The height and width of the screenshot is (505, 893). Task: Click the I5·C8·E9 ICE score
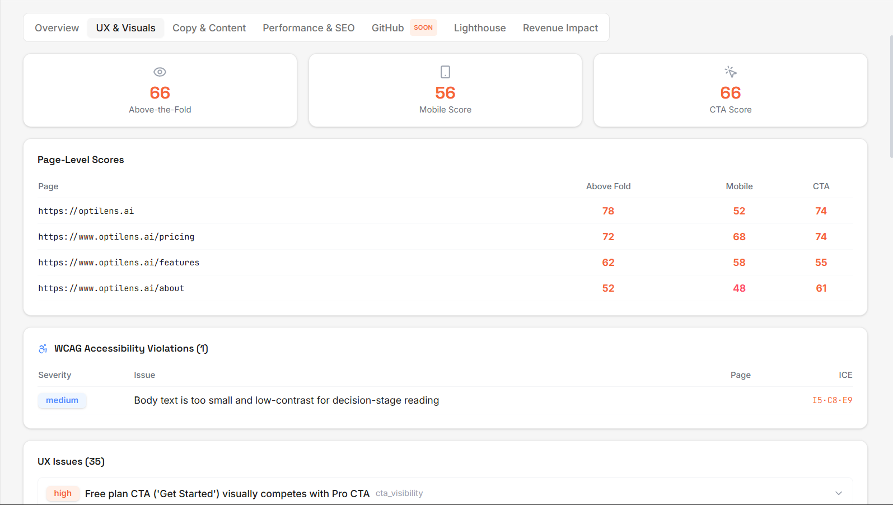832,400
